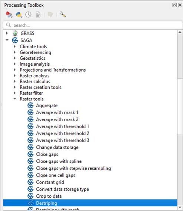Image resolution: width=183 pixels, height=211 pixels.
Task: Click the Raster filter group label
Action: (31, 93)
